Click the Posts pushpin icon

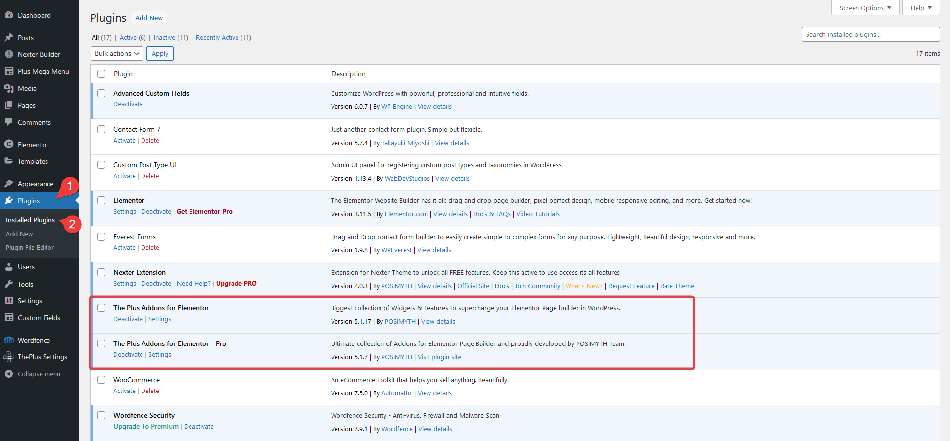9,38
